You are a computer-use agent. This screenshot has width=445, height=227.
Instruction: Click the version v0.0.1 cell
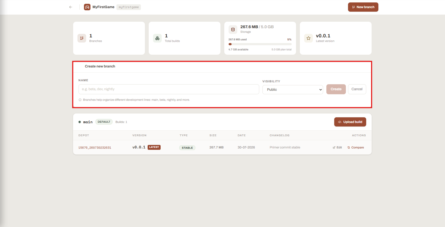pos(139,147)
